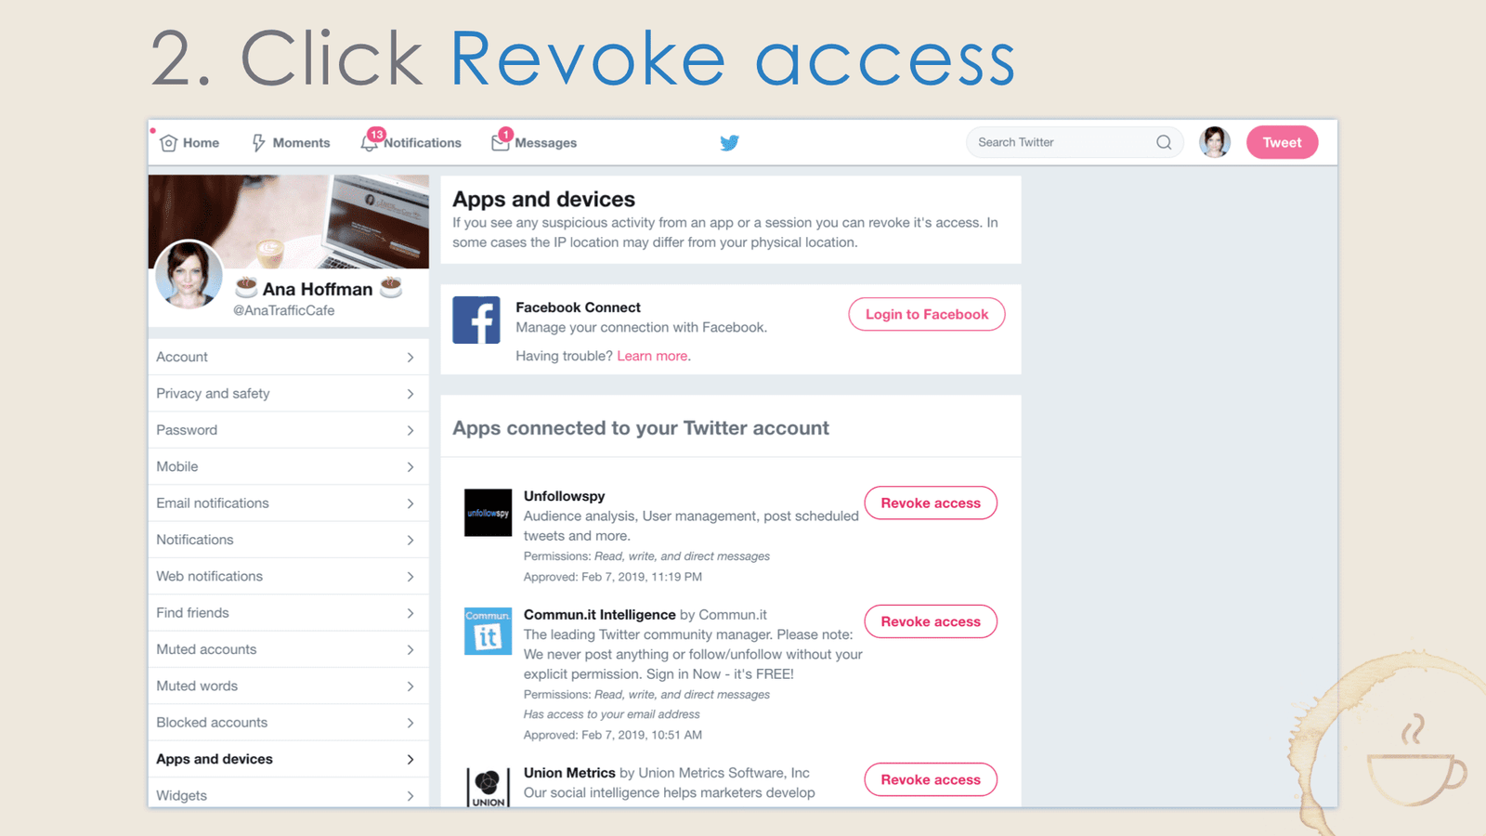Image resolution: width=1486 pixels, height=836 pixels.
Task: Open Messages with 1 unread badge
Action: (x=535, y=142)
